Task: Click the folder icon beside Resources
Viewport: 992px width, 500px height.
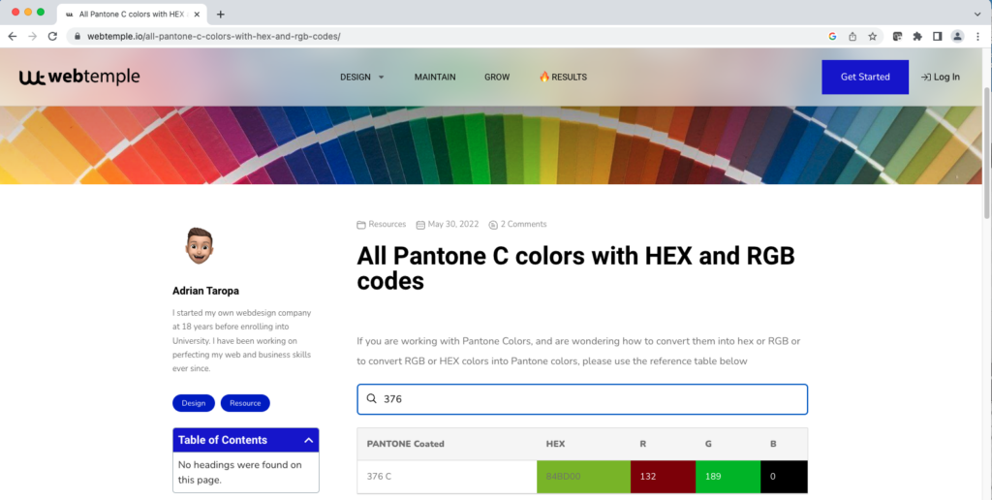Action: 361,225
